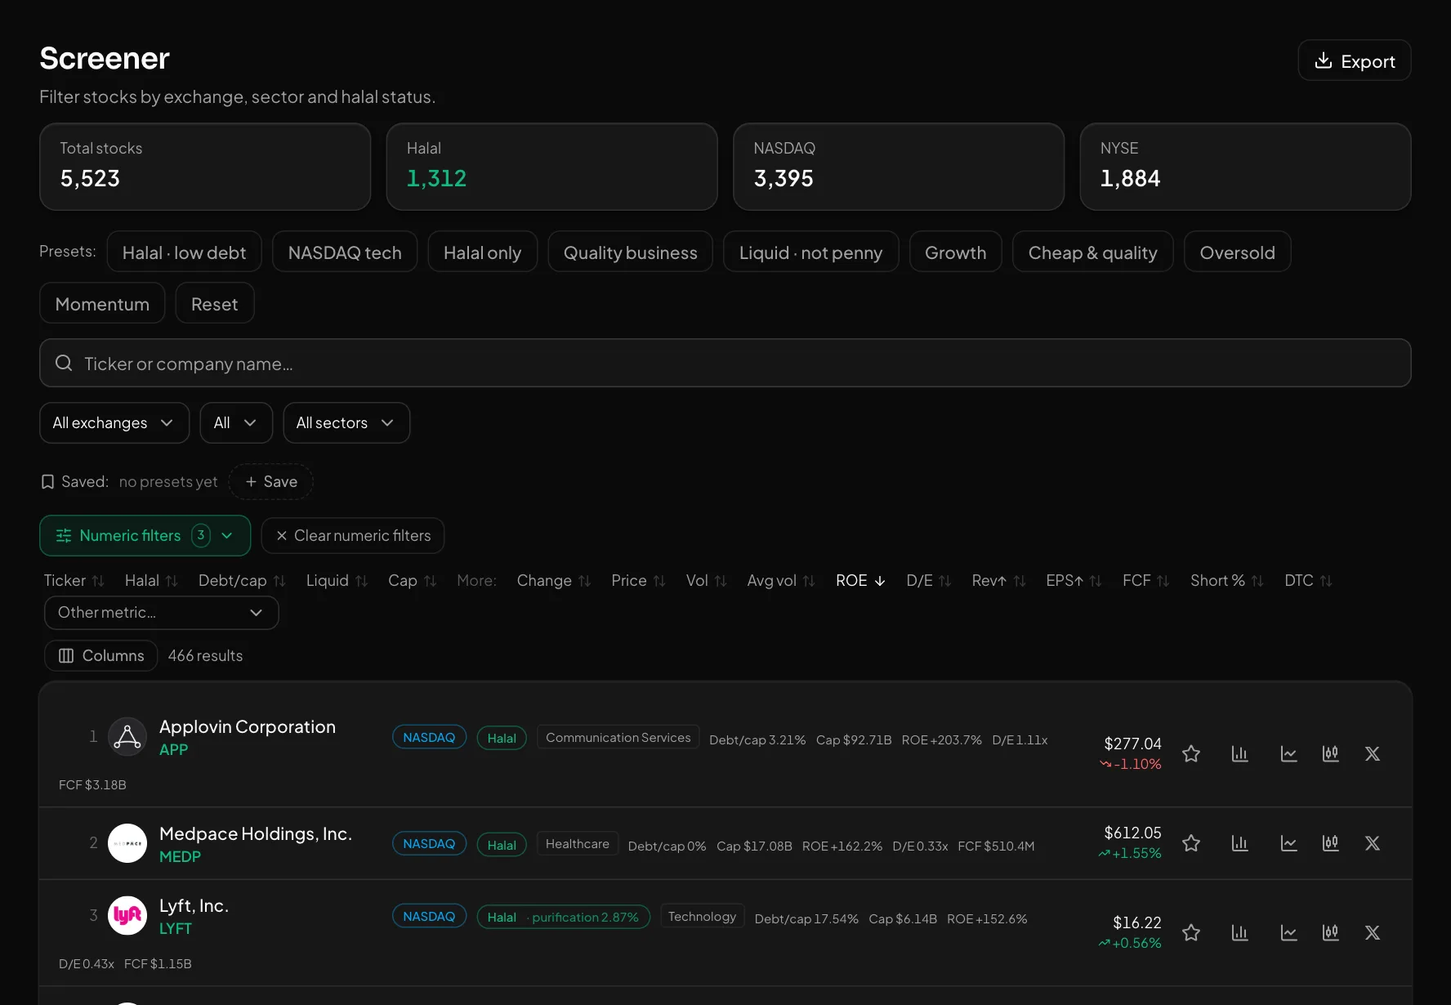Toggle sort by Debt/cap
1451x1005 pixels.
pyautogui.click(x=242, y=580)
